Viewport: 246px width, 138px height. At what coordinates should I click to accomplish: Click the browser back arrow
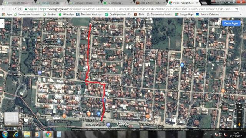click(3, 9)
